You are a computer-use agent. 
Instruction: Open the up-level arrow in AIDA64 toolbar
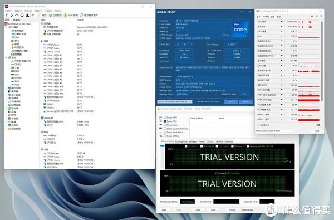pyautogui.click(x=17, y=15)
